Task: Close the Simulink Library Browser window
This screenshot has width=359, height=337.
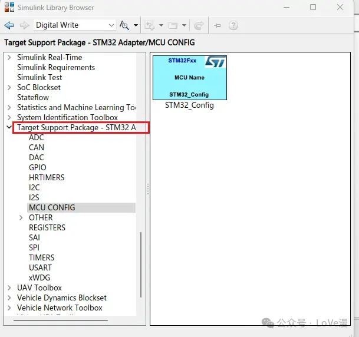Action: (x=340, y=7)
